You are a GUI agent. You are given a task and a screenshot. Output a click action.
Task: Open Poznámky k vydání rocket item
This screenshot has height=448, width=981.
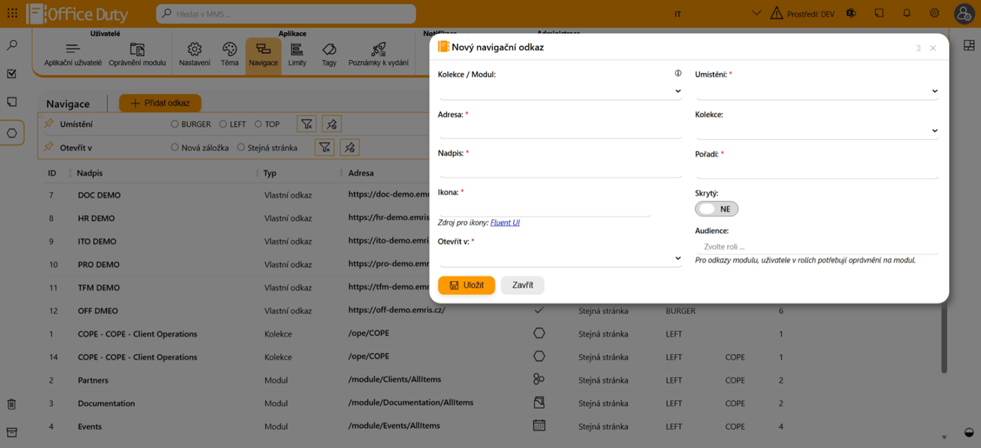(x=378, y=55)
